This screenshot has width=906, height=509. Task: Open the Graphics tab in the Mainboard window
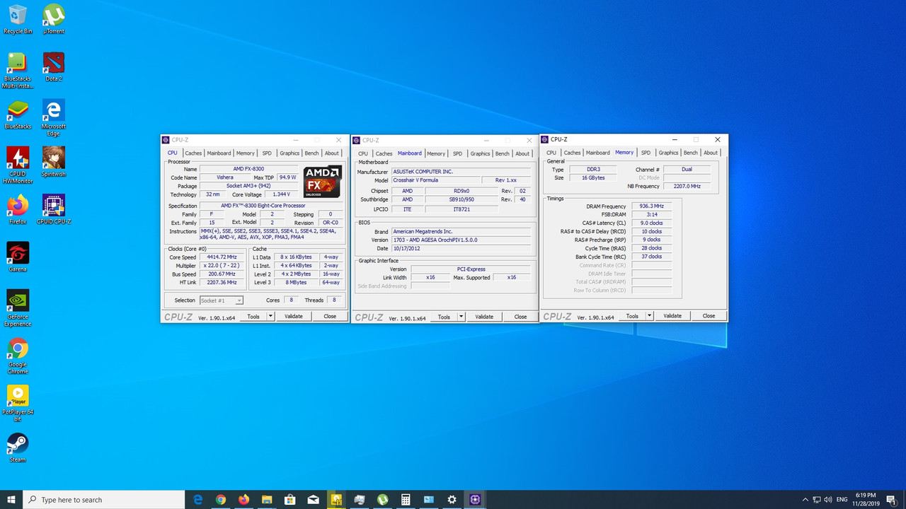point(480,153)
